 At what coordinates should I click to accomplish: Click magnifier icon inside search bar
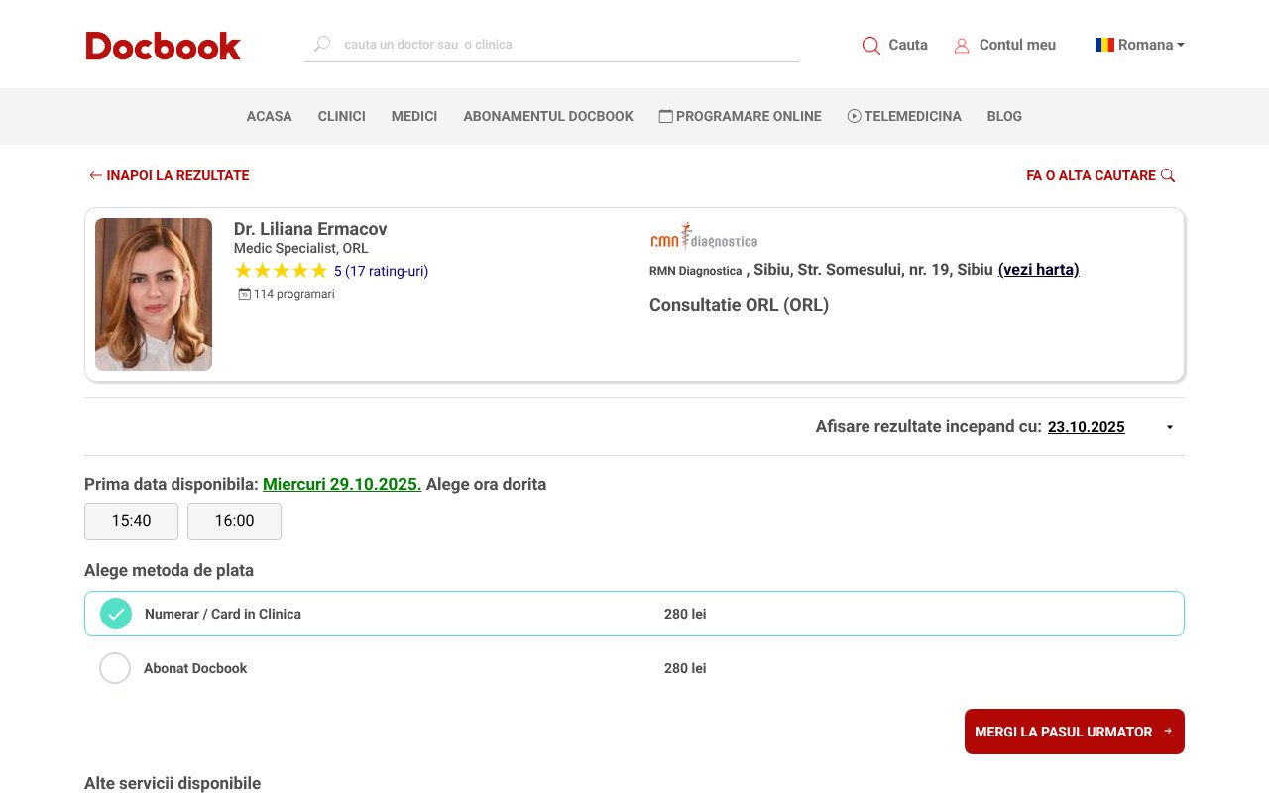321,44
